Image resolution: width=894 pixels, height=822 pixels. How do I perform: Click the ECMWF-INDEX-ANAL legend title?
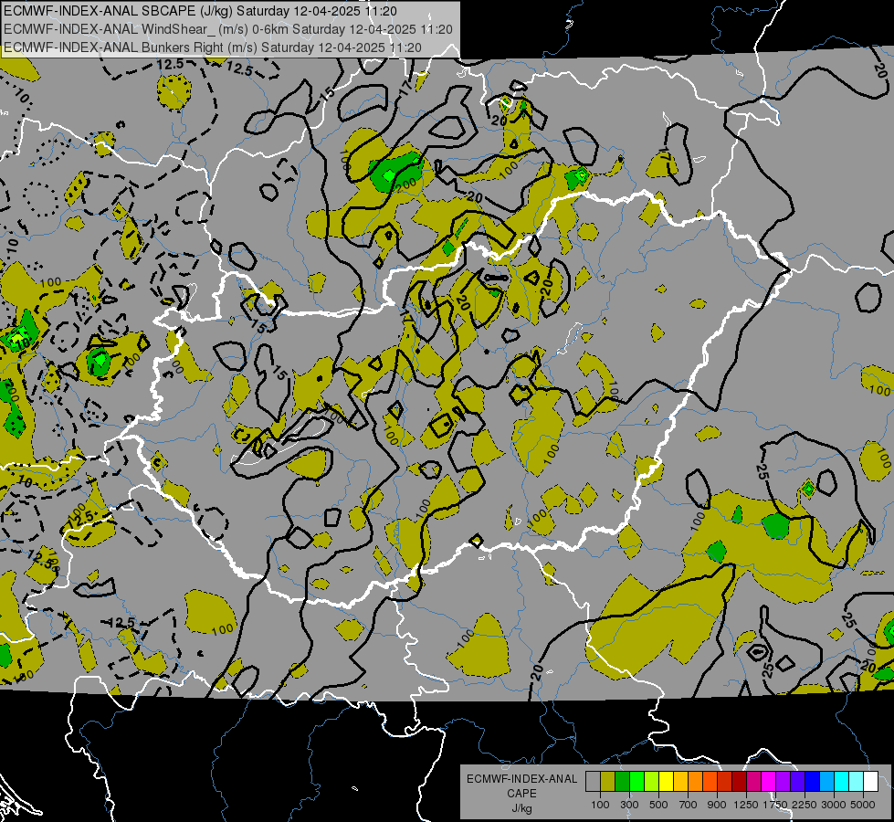coord(521,779)
